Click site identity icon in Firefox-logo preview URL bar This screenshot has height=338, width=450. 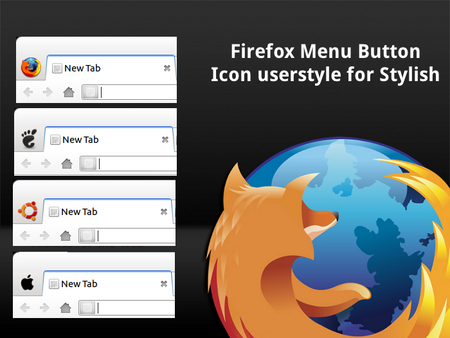tap(91, 92)
